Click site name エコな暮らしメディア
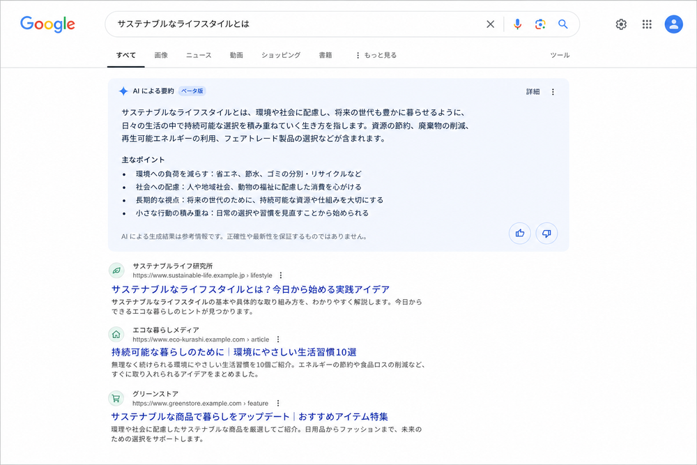The image size is (697, 465). [x=166, y=330]
